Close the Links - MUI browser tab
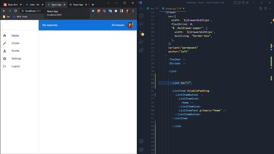The image size is (274, 154). click(42, 5)
